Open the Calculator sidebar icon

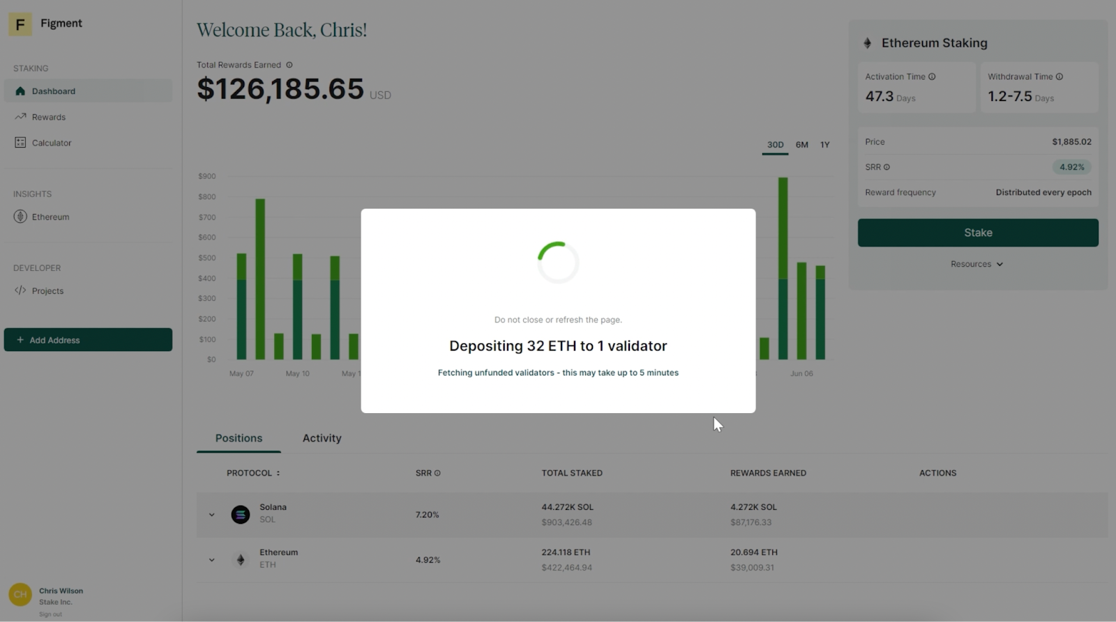(x=20, y=143)
